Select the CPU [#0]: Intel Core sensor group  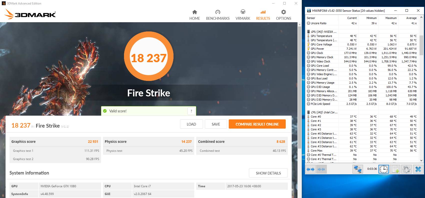[x=362, y=112]
